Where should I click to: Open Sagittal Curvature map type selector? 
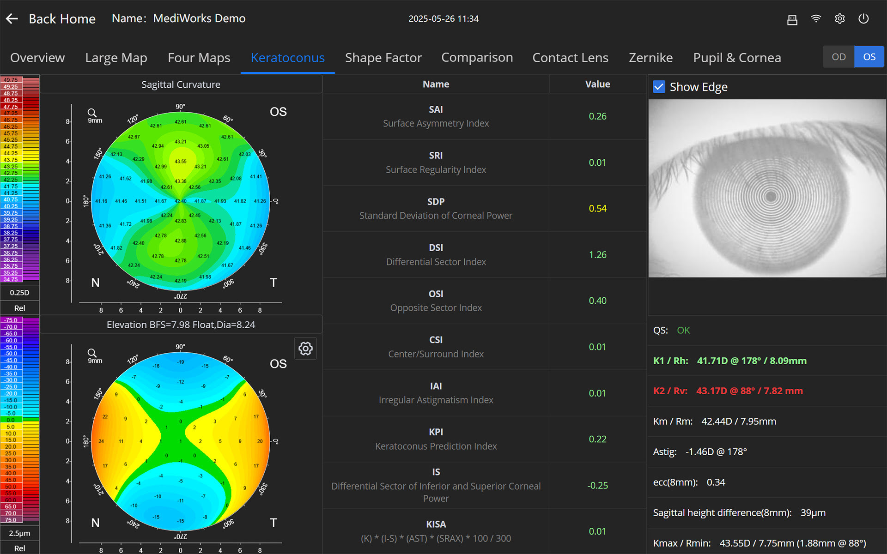[181, 84]
